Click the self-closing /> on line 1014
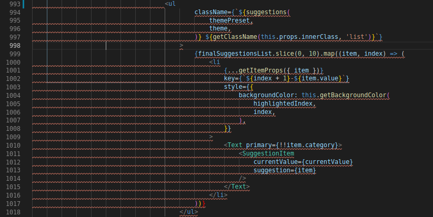Viewport: 433px width, 217px height. [x=243, y=179]
